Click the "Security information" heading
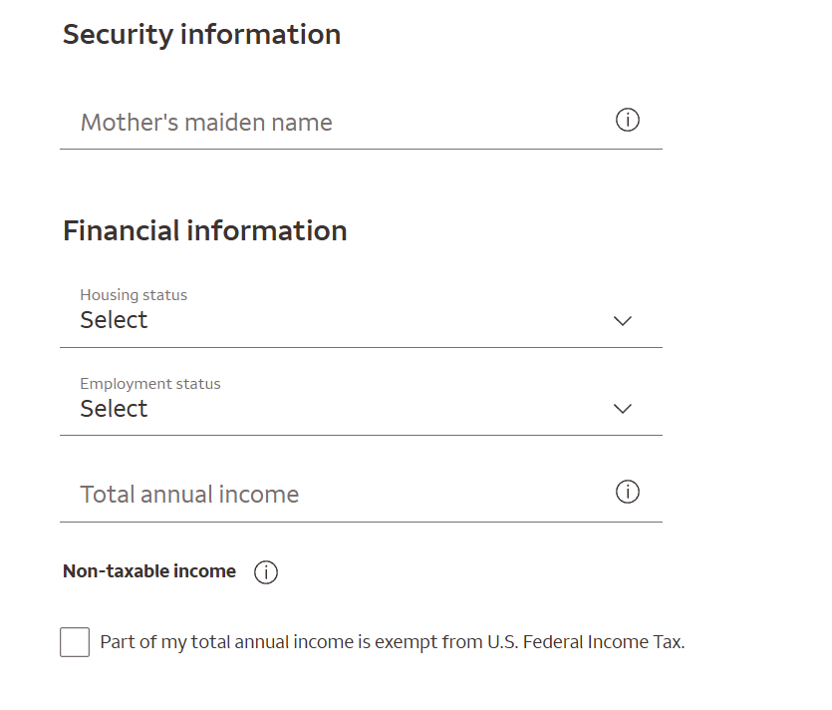Screen dimensions: 832x710 tap(201, 34)
